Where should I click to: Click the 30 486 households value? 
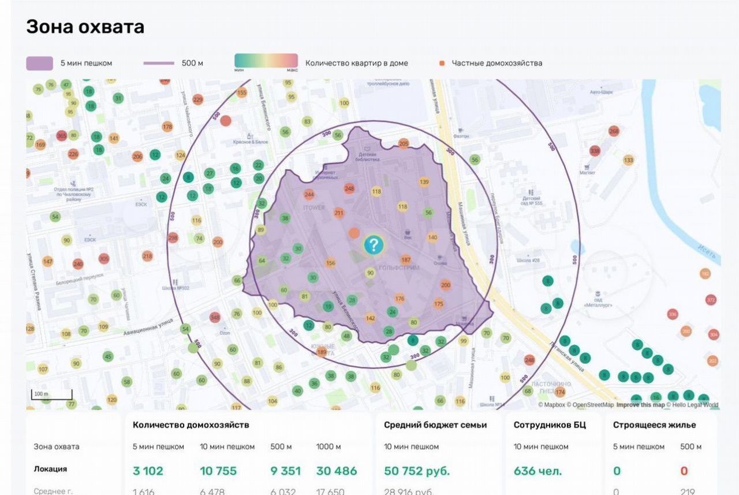pos(337,471)
